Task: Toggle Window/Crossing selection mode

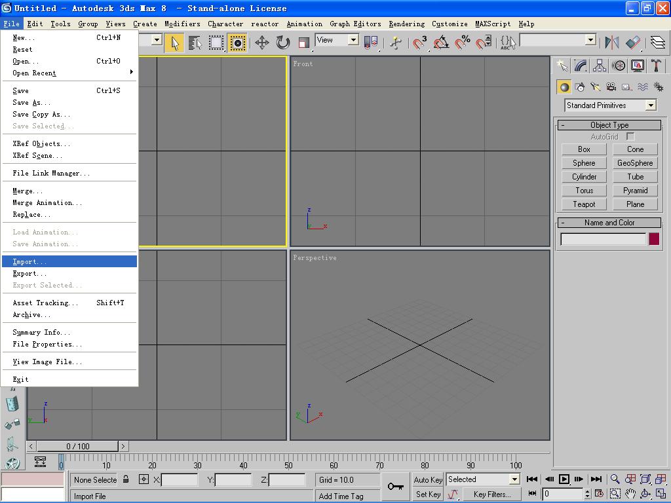Action: pyautogui.click(x=237, y=43)
